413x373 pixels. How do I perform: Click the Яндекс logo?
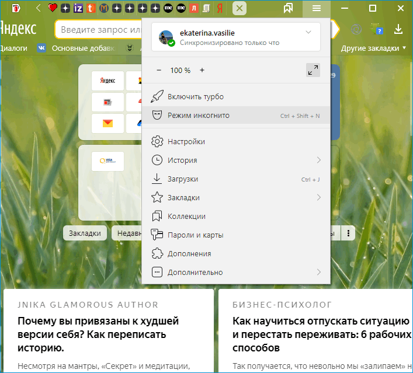tap(18, 29)
